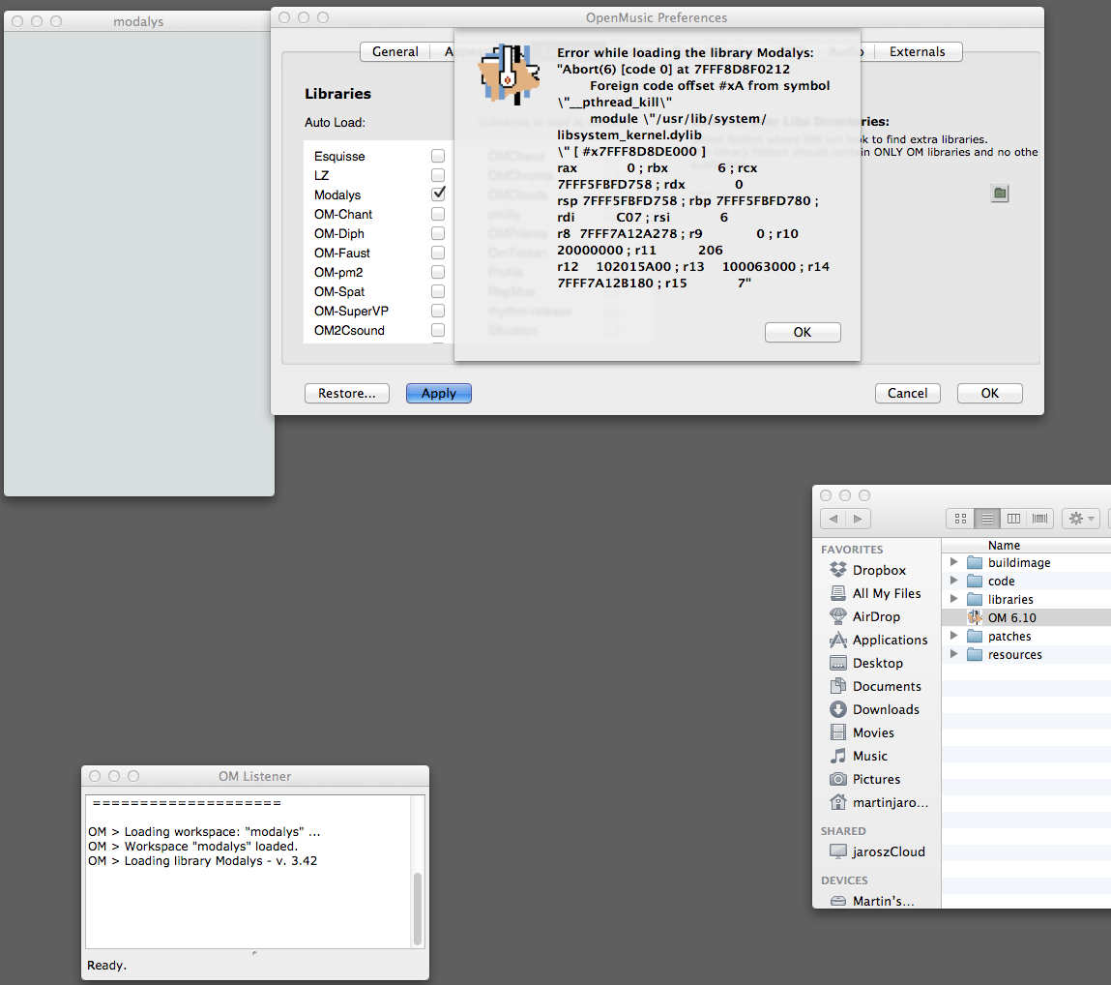Enable OM-Diph auto load checkbox

pos(438,233)
